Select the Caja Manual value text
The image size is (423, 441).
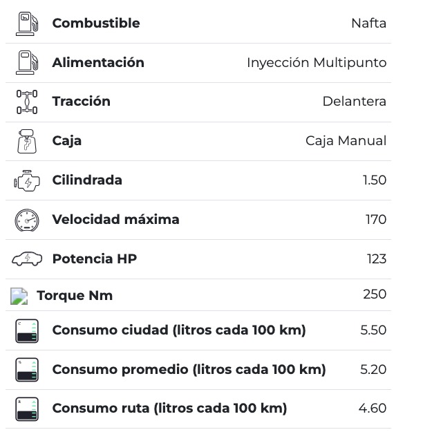click(346, 141)
